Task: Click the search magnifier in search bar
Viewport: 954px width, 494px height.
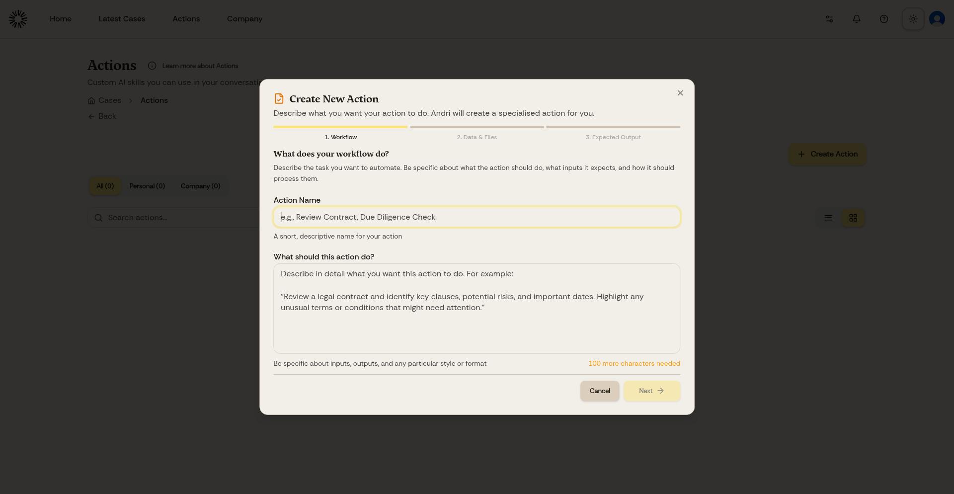Action: tap(98, 218)
